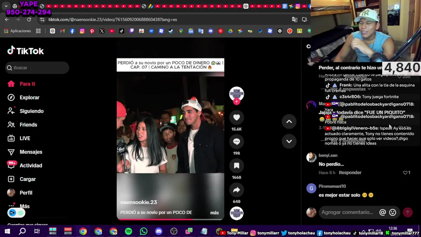Open X (Twitter) bookmark

click(x=102, y=31)
